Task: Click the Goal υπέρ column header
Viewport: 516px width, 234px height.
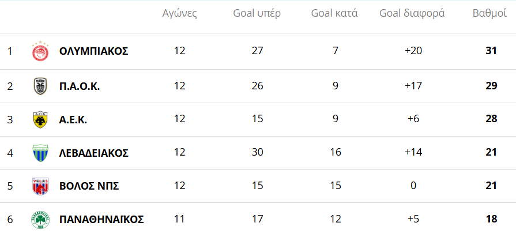Action: [257, 14]
